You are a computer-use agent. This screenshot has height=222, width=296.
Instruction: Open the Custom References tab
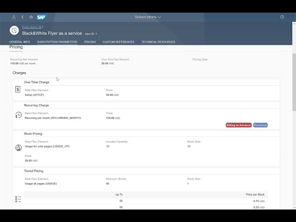118,42
